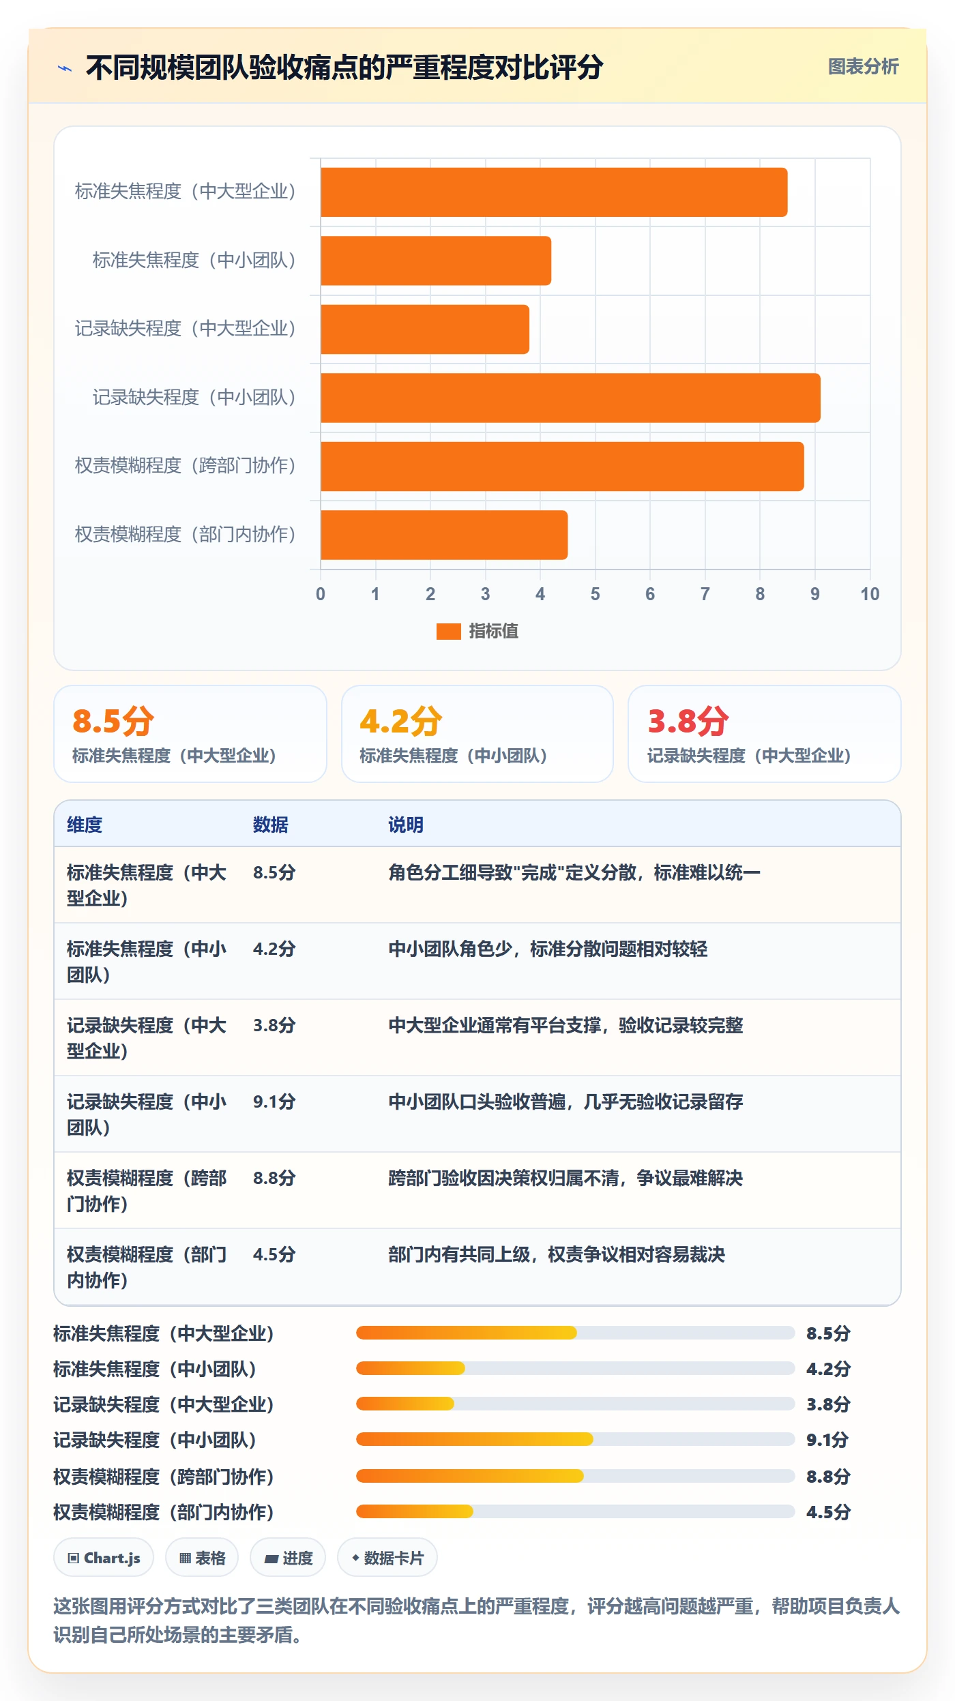Click the 4.5分 cell in the table

click(274, 1254)
